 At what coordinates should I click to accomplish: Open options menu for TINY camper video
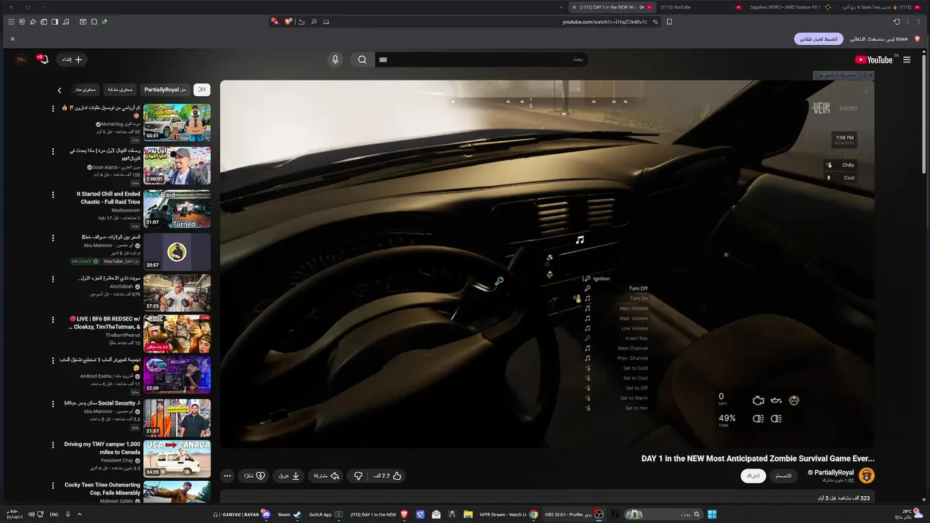pos(52,445)
